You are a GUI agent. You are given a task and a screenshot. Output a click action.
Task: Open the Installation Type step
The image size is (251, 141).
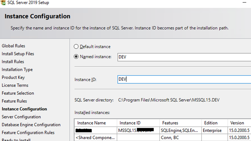tap(17, 70)
